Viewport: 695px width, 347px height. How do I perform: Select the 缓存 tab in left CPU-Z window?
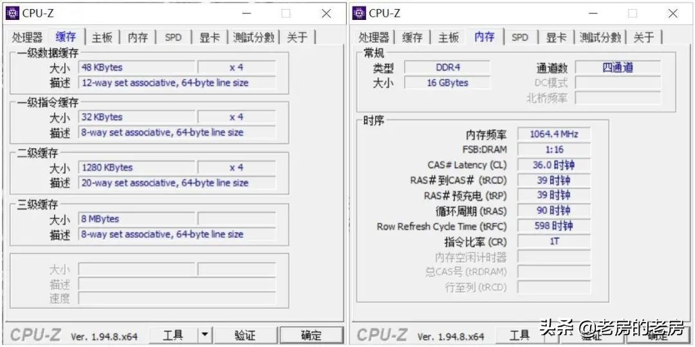pos(66,36)
